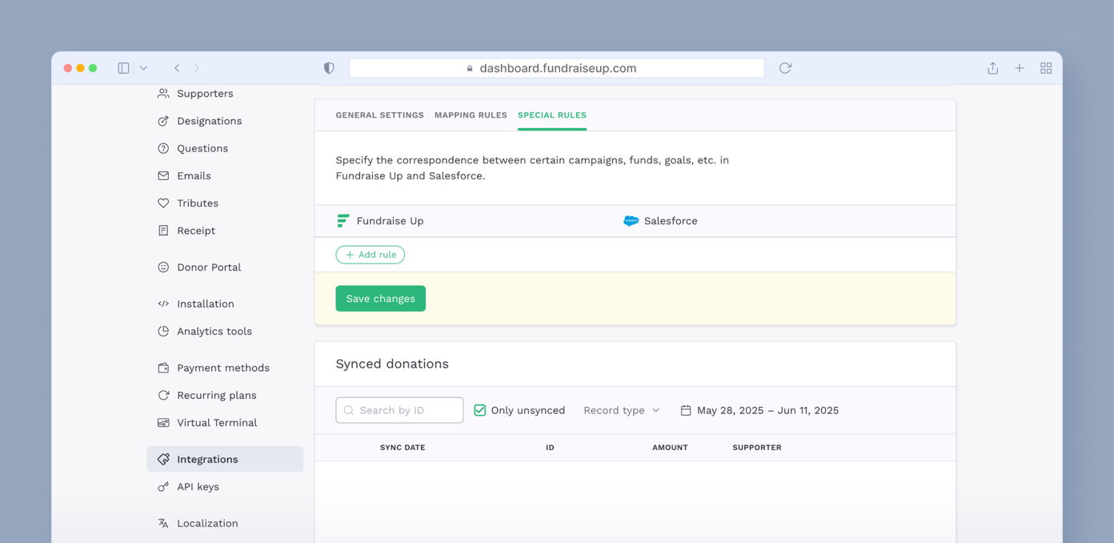Click Add rule to create a mapping
This screenshot has height=543, width=1114.
pyautogui.click(x=370, y=254)
